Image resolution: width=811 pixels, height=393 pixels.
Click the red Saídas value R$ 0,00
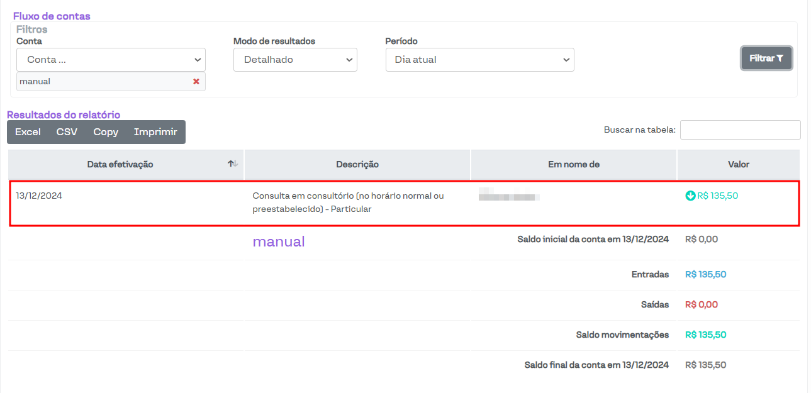point(701,305)
